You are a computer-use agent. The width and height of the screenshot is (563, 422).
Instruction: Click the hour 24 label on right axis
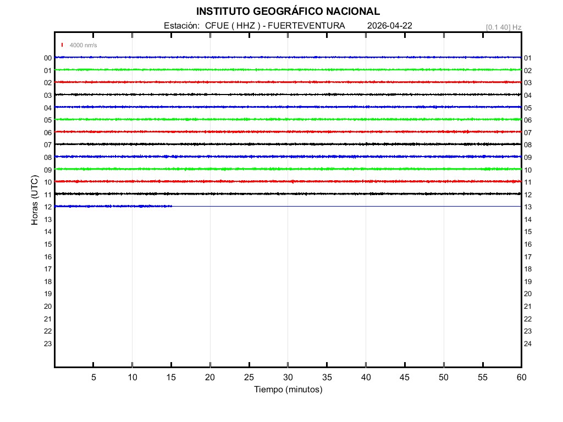(x=528, y=344)
